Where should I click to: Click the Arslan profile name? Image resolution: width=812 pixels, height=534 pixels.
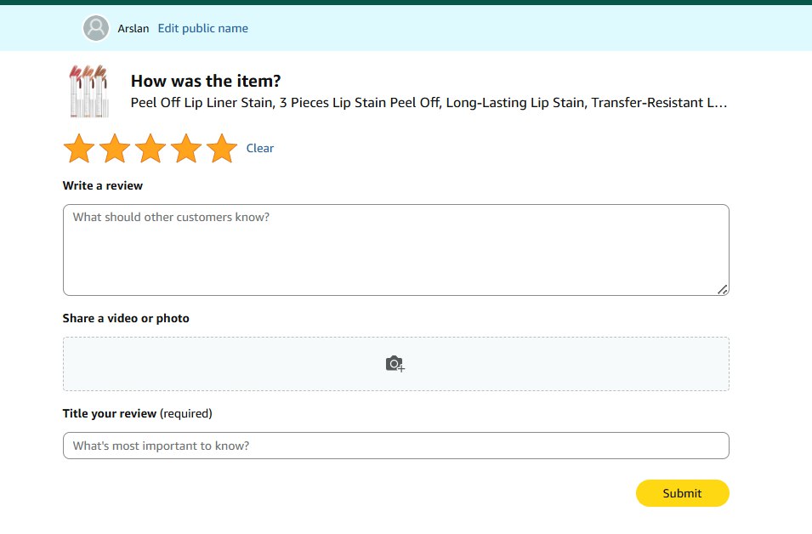[x=133, y=28]
